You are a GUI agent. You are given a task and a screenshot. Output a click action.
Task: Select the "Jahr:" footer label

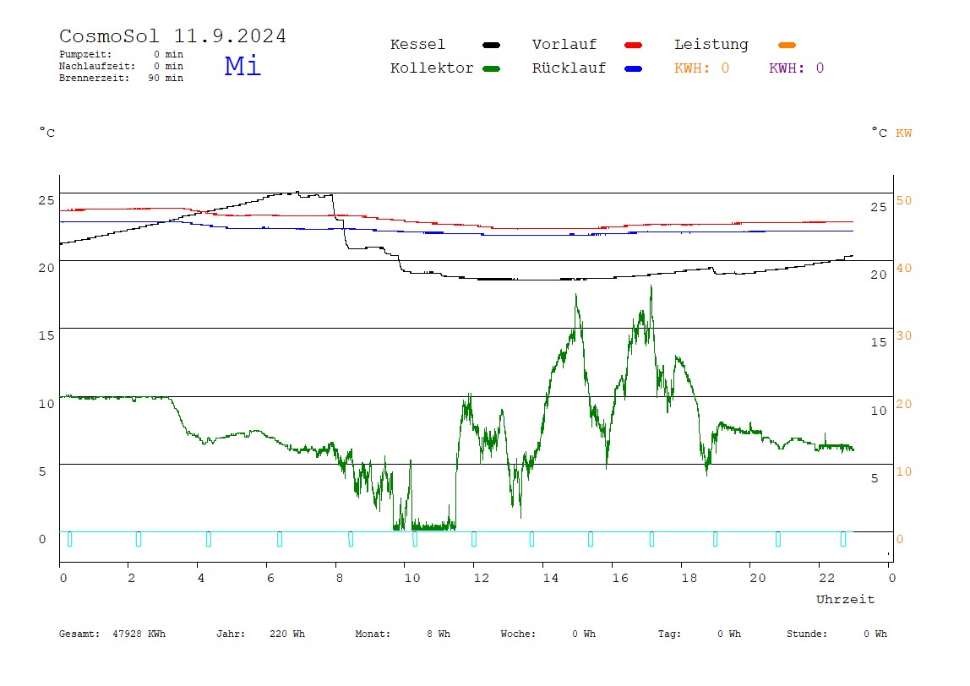pyautogui.click(x=231, y=634)
